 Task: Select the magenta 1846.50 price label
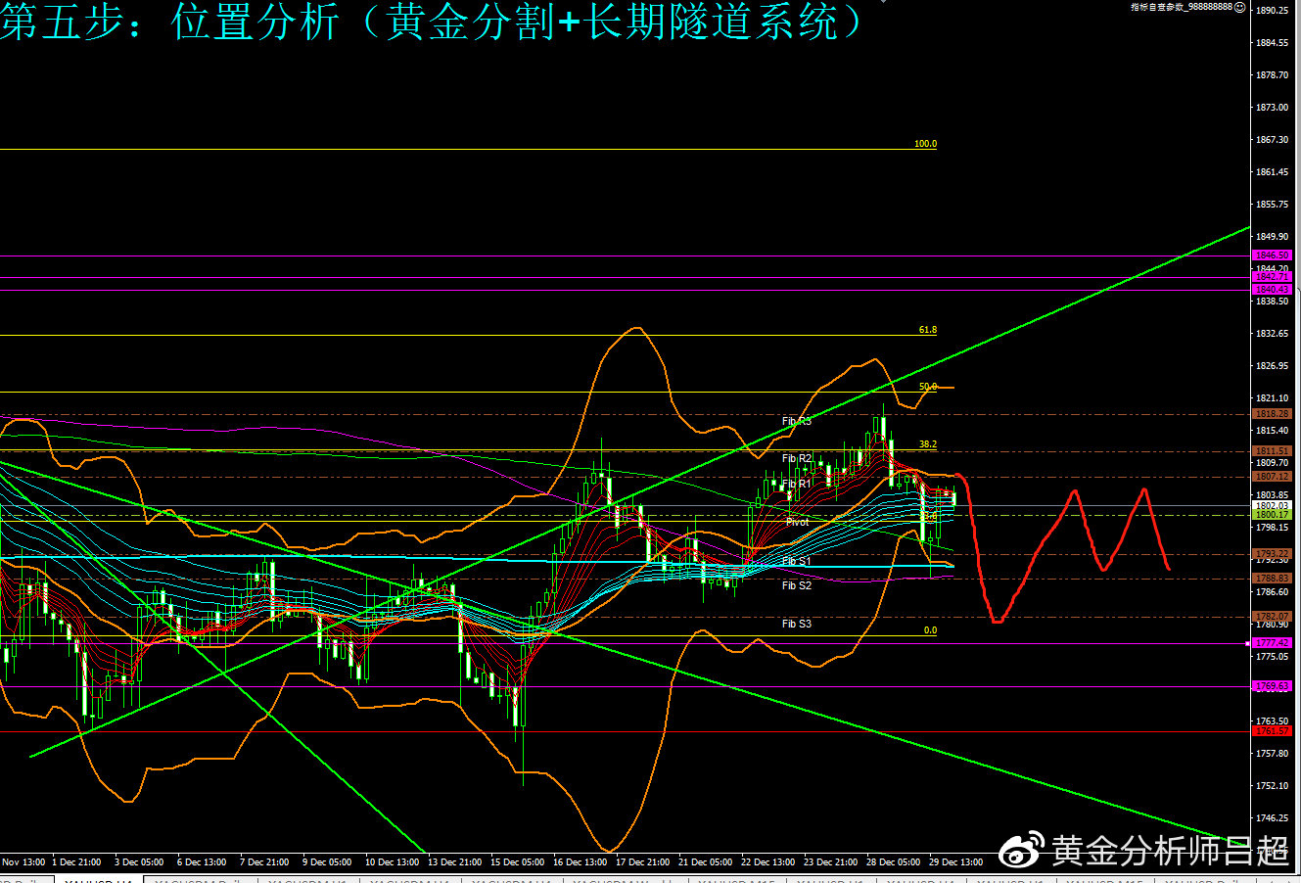pyautogui.click(x=1273, y=256)
